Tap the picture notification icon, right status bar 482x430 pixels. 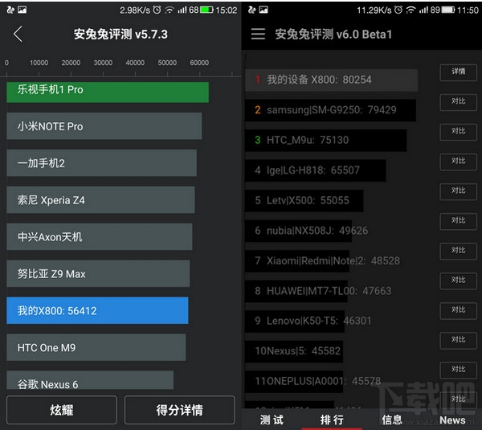point(263,10)
